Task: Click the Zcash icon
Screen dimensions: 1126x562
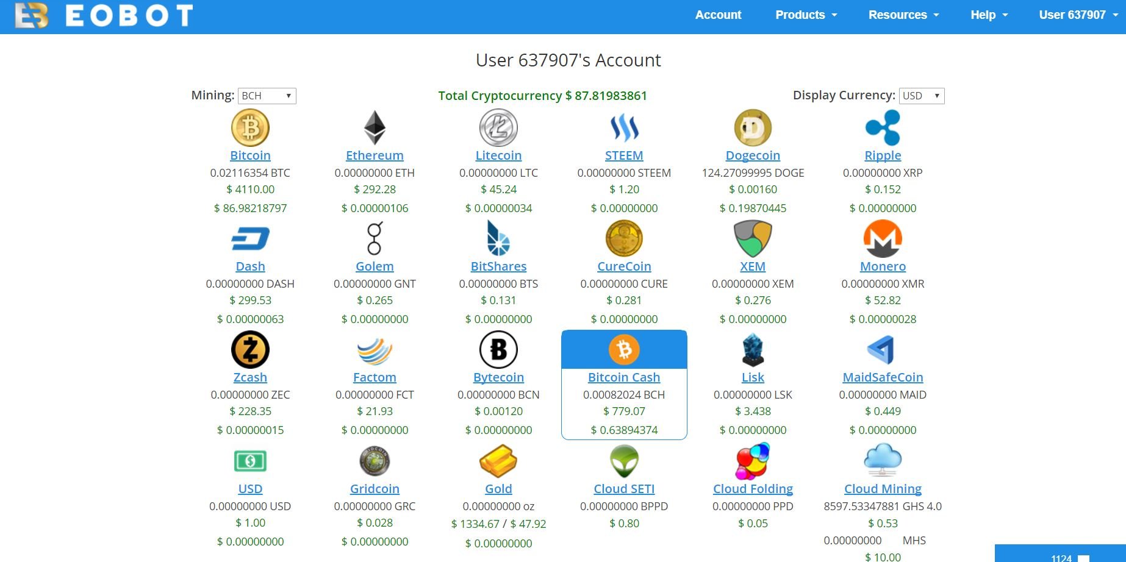Action: [x=250, y=350]
